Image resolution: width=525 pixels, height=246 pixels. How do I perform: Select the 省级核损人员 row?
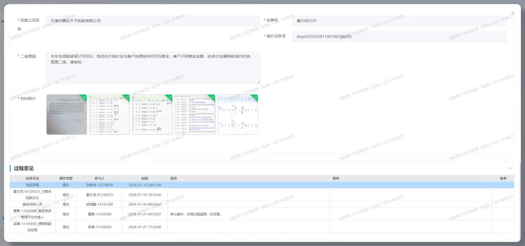pos(32,204)
